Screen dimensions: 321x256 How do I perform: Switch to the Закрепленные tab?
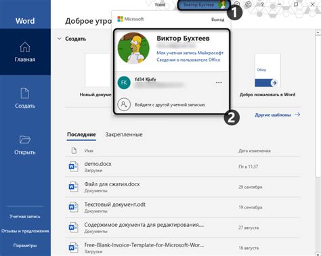pos(124,134)
